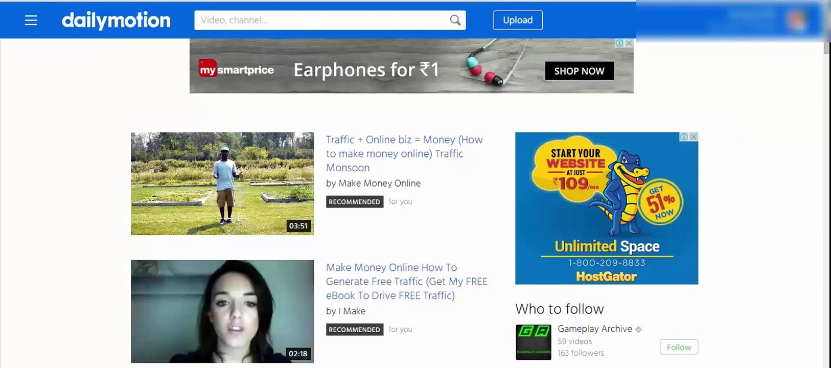Click the 59 videos count text
The image size is (831, 368).
tap(575, 341)
